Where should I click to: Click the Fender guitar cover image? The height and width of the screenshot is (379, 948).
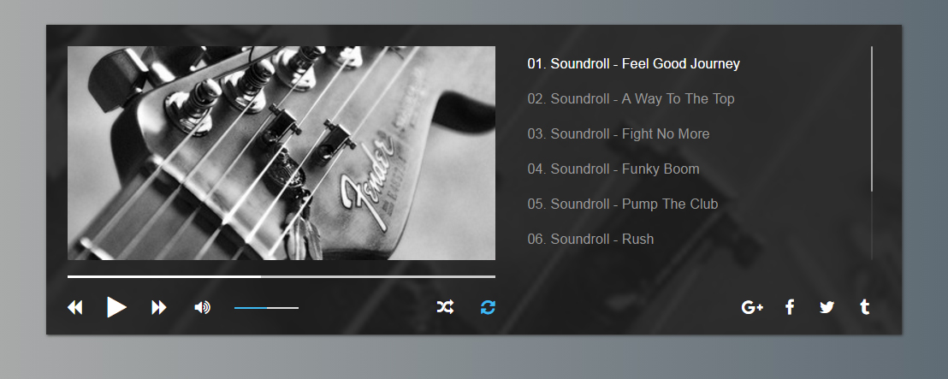tap(281, 153)
